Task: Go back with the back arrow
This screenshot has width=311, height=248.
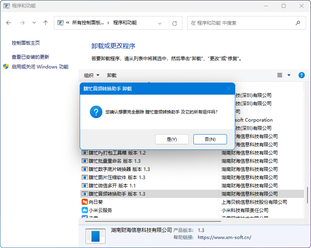Action: point(9,23)
